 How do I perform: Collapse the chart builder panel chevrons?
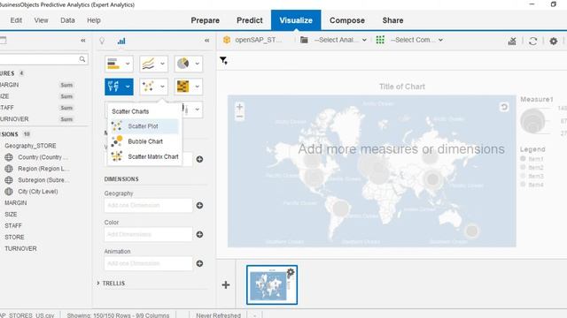(206, 41)
